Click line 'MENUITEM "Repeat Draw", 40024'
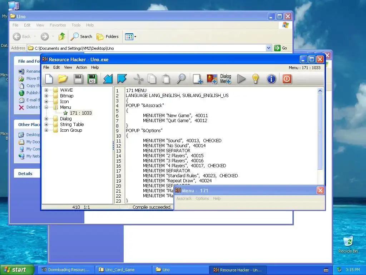 [x=177, y=180]
